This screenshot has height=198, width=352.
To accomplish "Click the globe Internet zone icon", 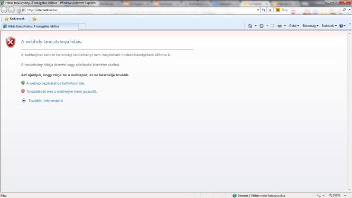I will [x=235, y=195].
